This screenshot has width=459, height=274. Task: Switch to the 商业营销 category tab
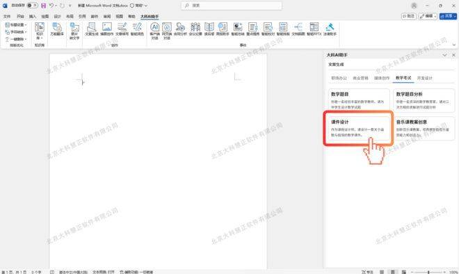click(360, 78)
